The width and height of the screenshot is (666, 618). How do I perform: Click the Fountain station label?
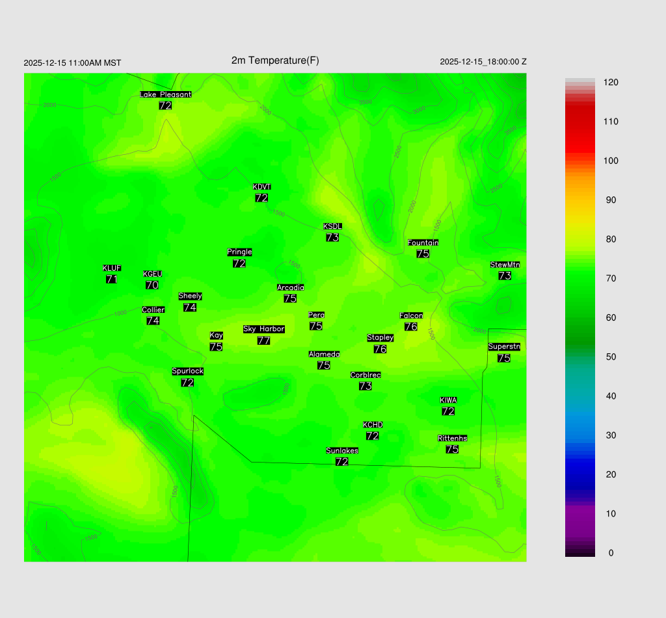[x=423, y=243]
